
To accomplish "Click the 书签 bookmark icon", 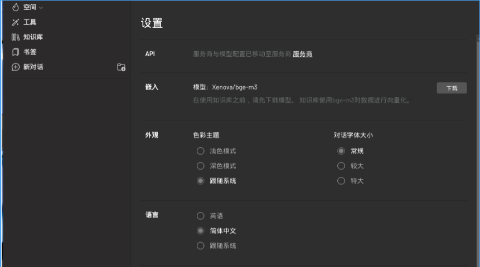I will [16, 52].
